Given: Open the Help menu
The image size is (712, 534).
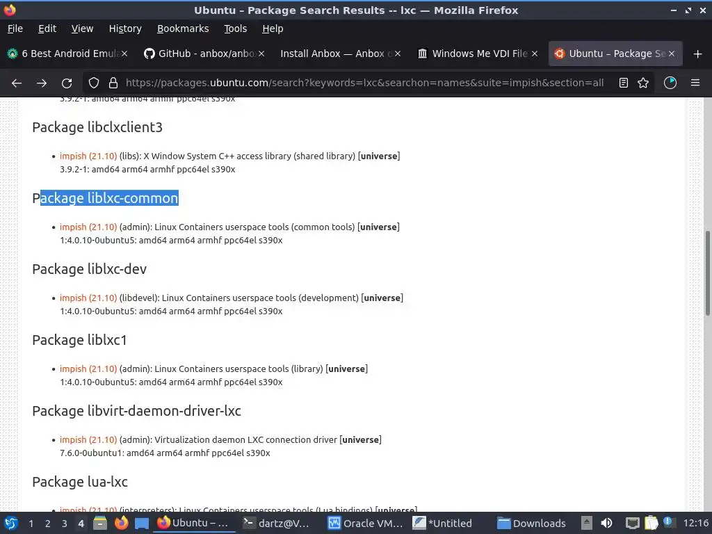Looking at the screenshot, I should pyautogui.click(x=273, y=29).
